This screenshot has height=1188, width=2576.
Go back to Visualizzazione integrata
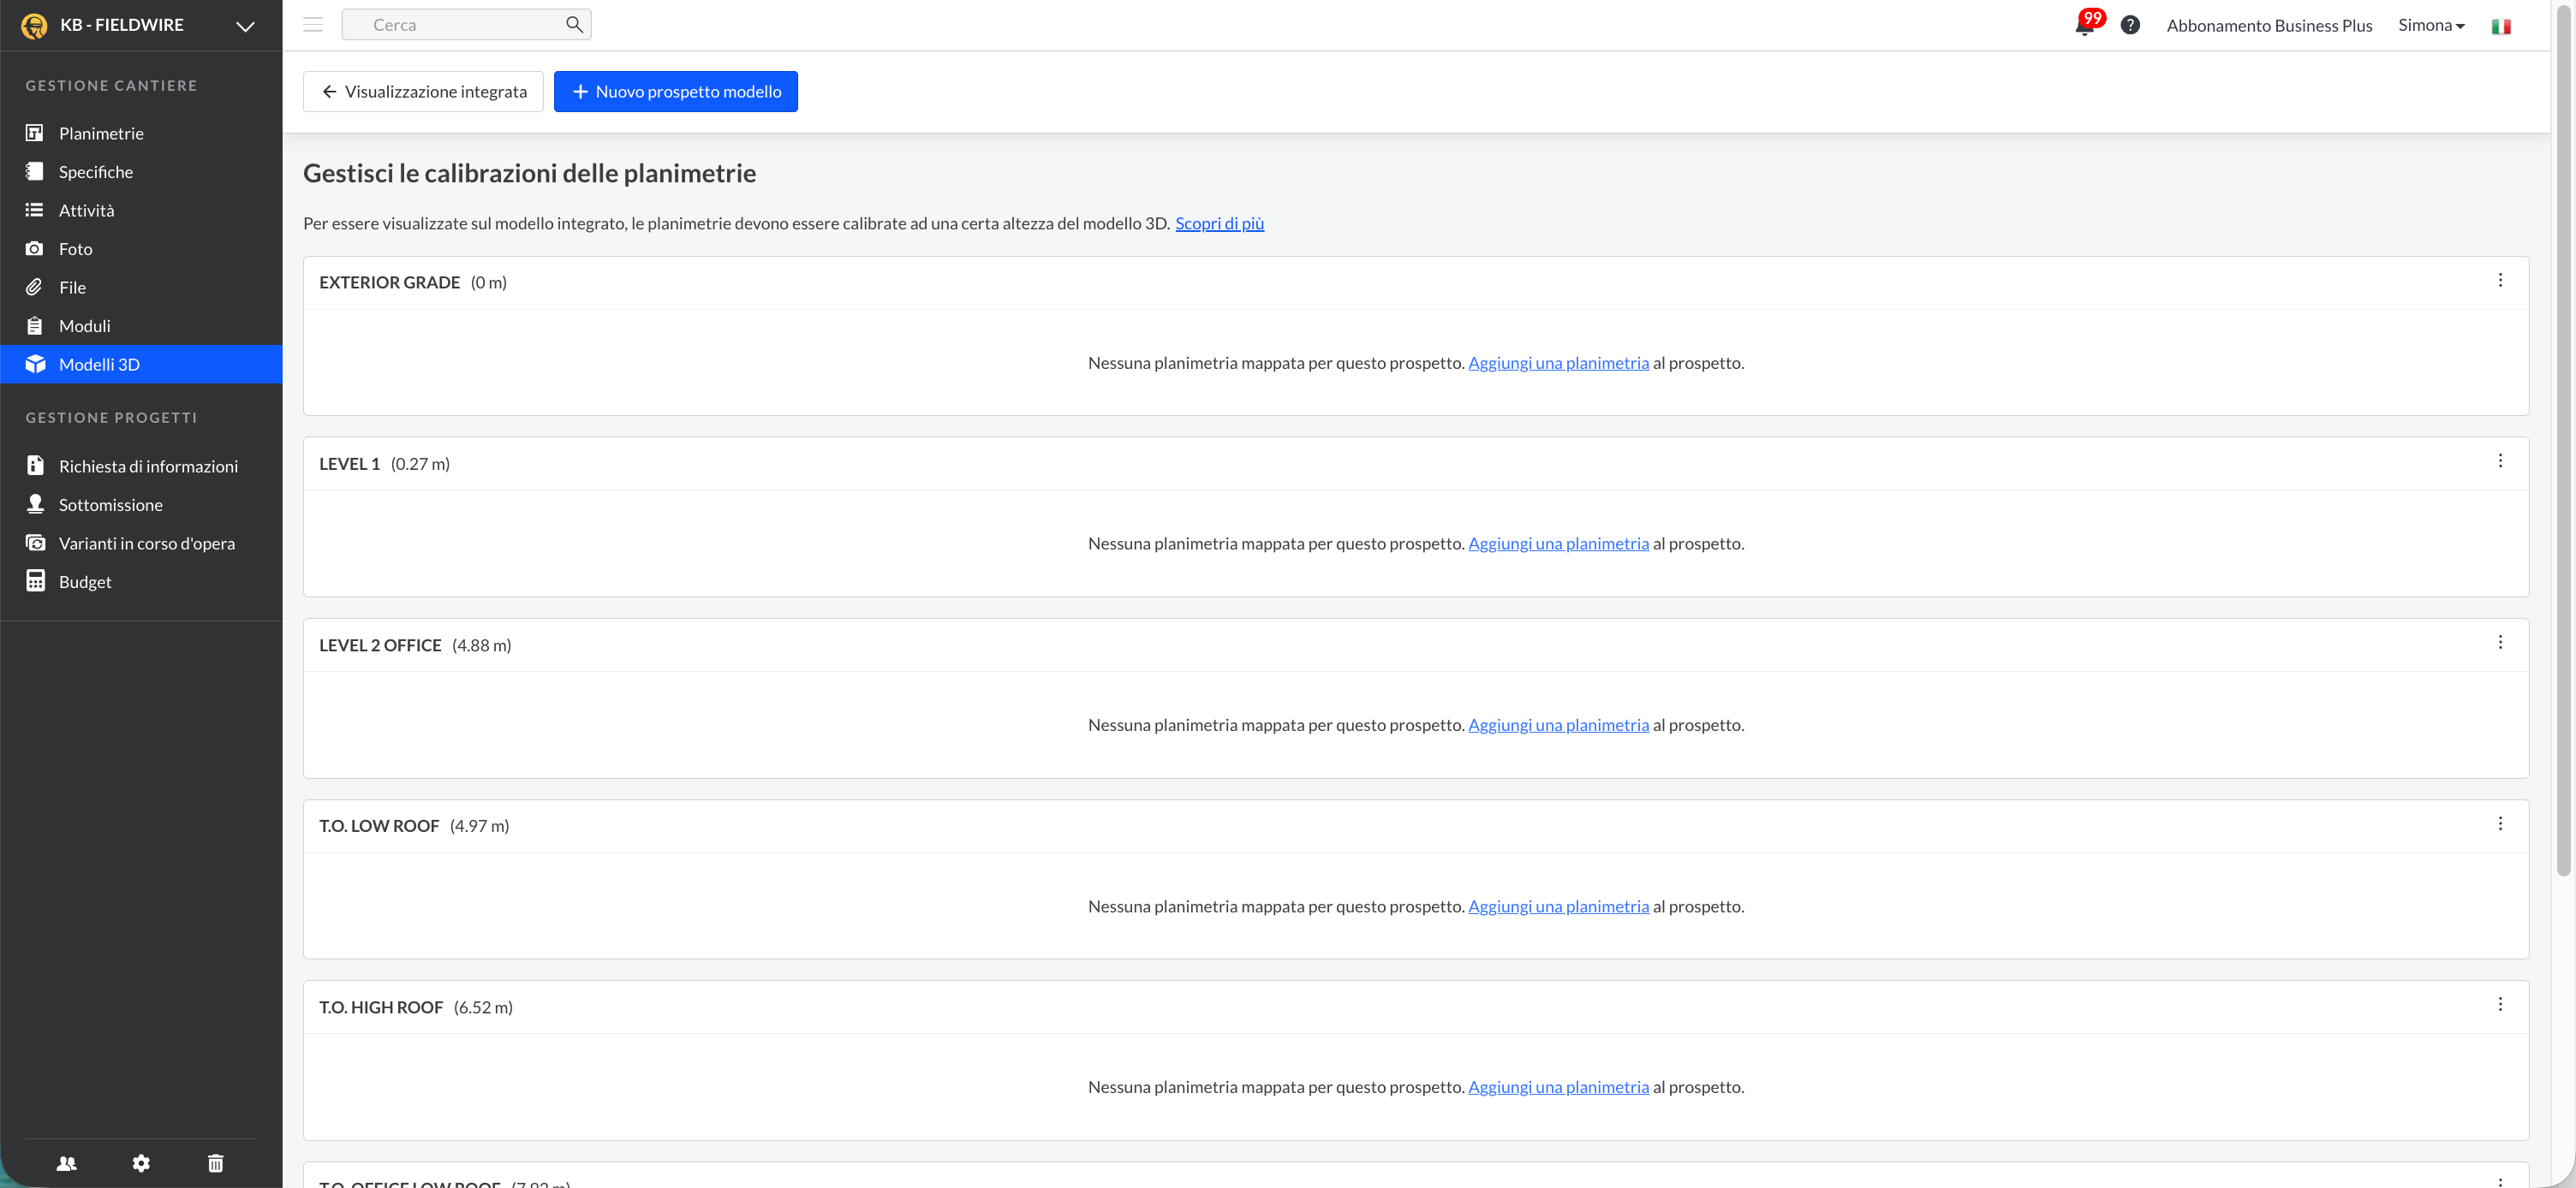pyautogui.click(x=423, y=91)
